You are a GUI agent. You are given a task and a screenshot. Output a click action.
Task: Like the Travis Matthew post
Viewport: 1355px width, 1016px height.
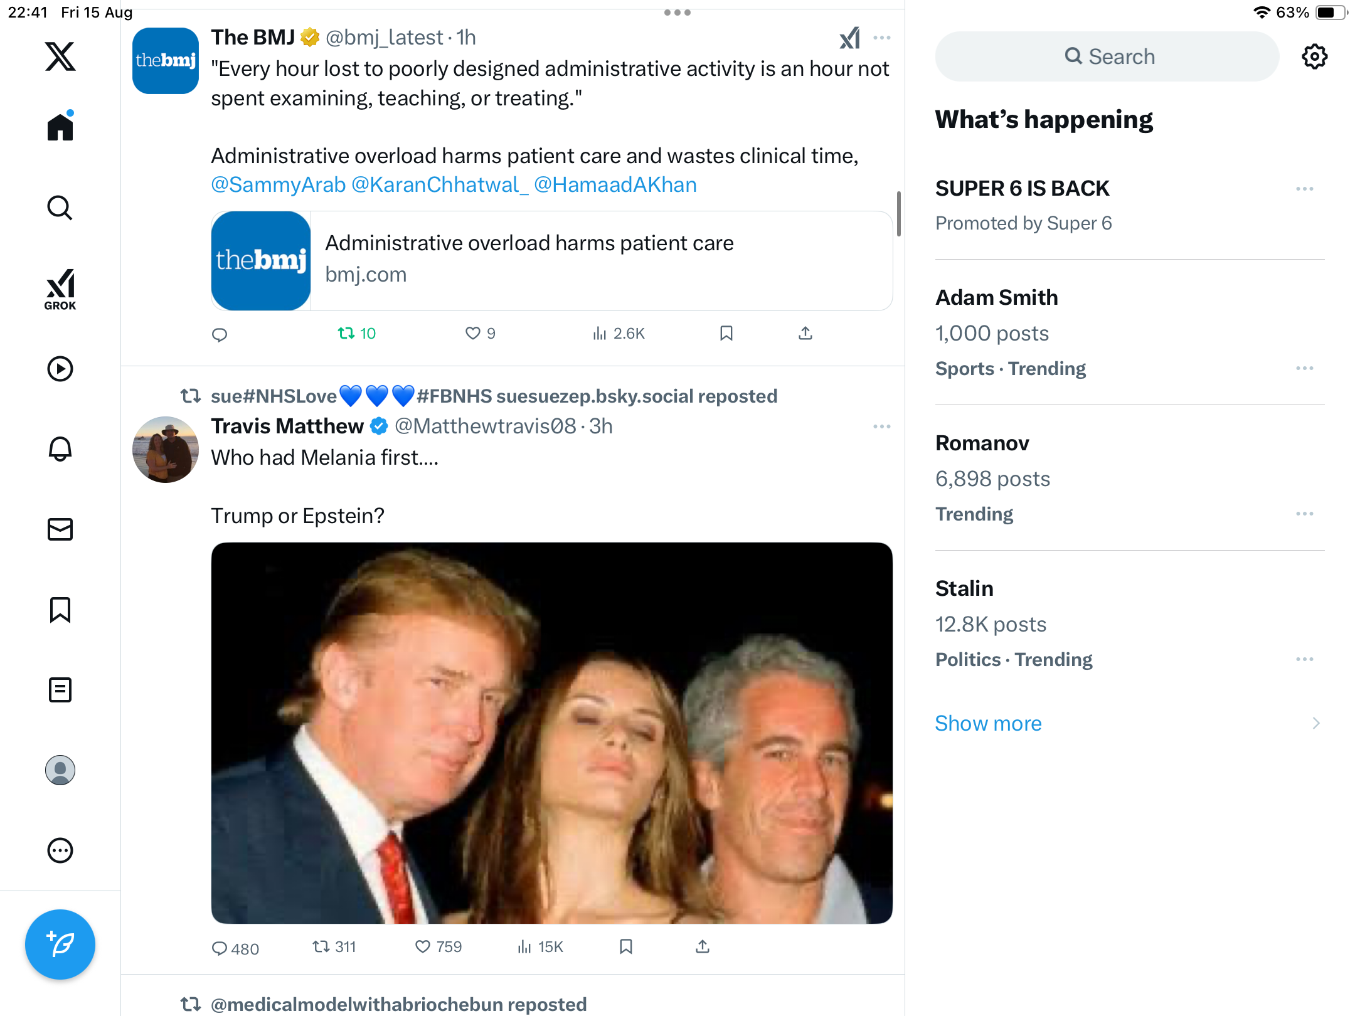(x=423, y=947)
